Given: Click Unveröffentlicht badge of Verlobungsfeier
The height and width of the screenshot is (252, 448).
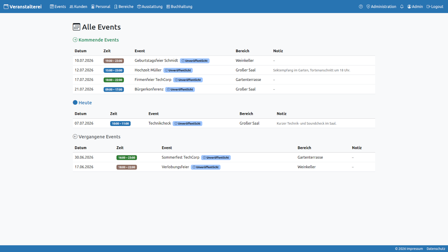Looking at the screenshot, I should tap(206, 167).
